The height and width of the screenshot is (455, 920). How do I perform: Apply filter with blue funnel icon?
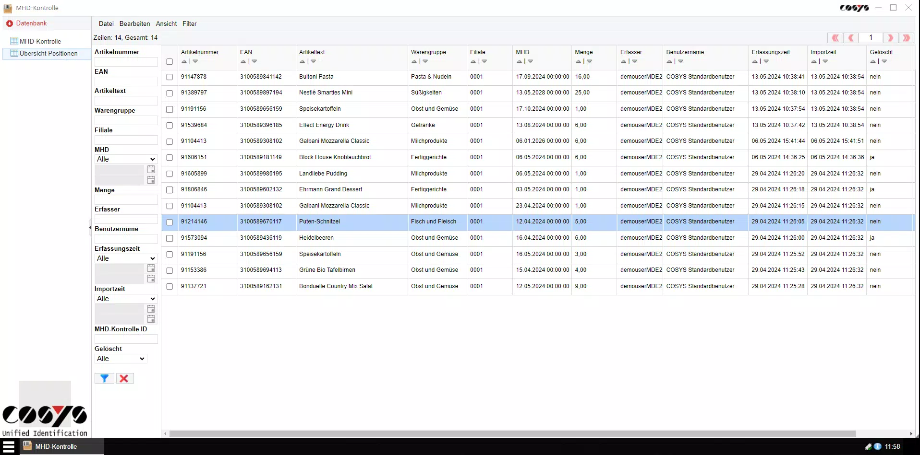tap(104, 378)
